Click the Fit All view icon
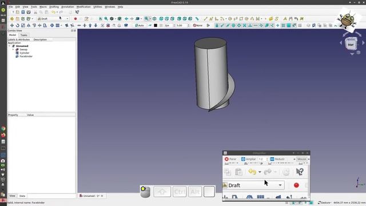This screenshot has height=206, width=366. click(x=101, y=19)
